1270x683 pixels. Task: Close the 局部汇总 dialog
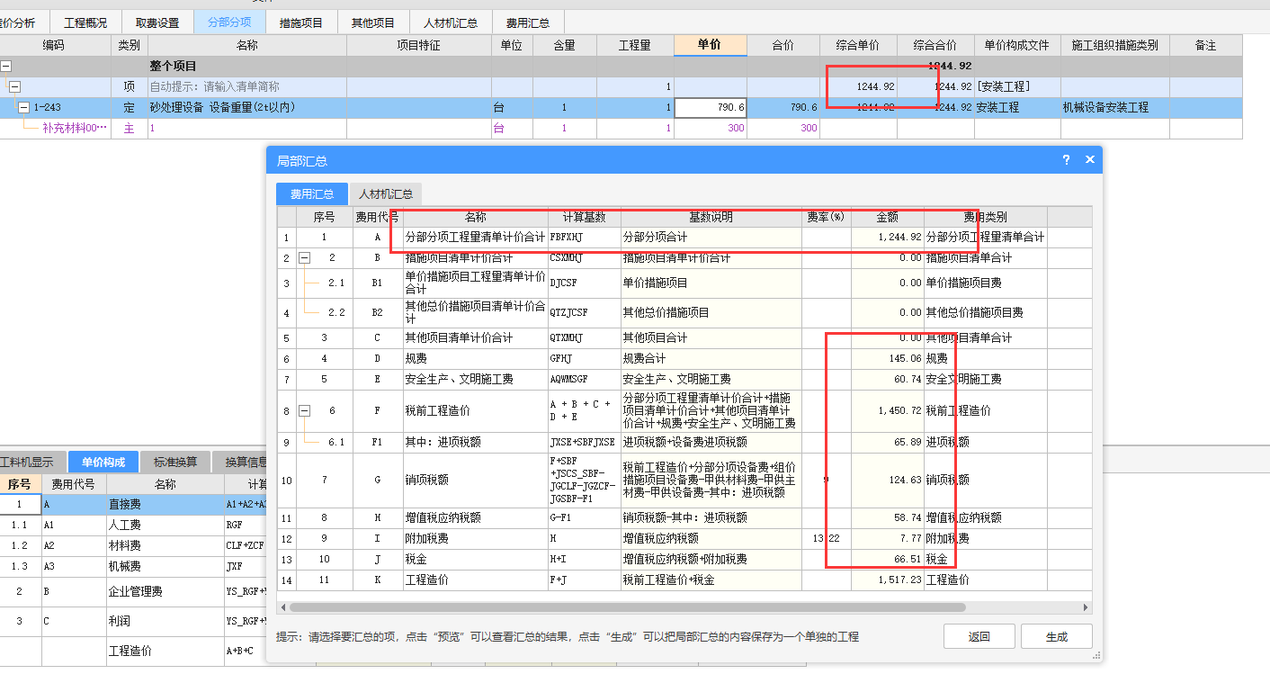1089,160
